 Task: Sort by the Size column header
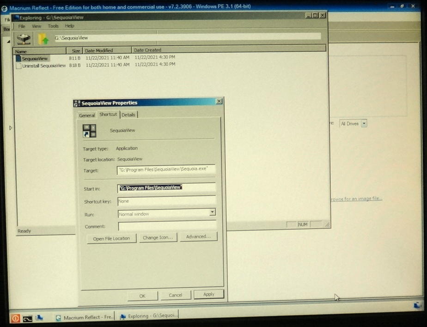pos(74,51)
